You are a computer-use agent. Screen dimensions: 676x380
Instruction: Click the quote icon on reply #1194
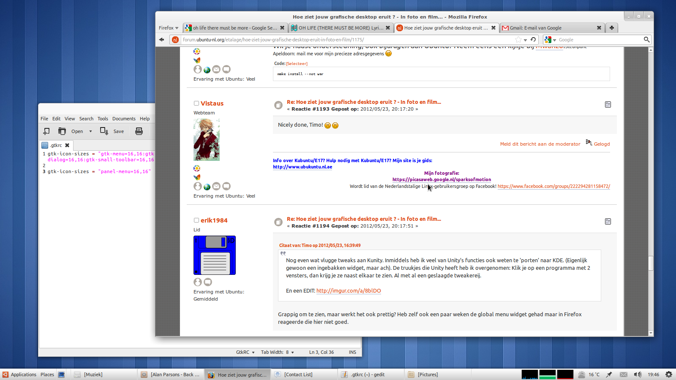(608, 221)
